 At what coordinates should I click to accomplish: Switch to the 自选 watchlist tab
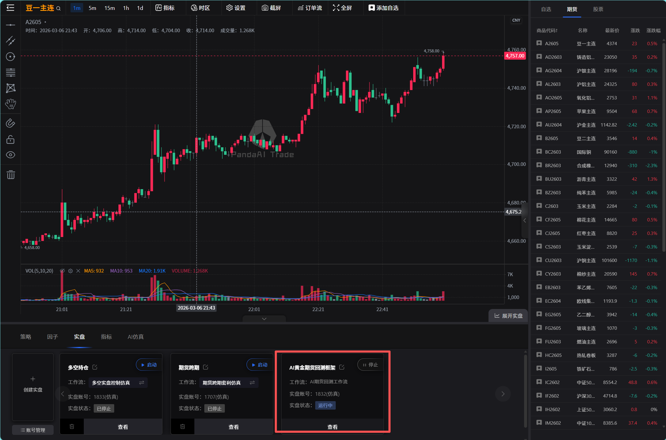(x=546, y=9)
